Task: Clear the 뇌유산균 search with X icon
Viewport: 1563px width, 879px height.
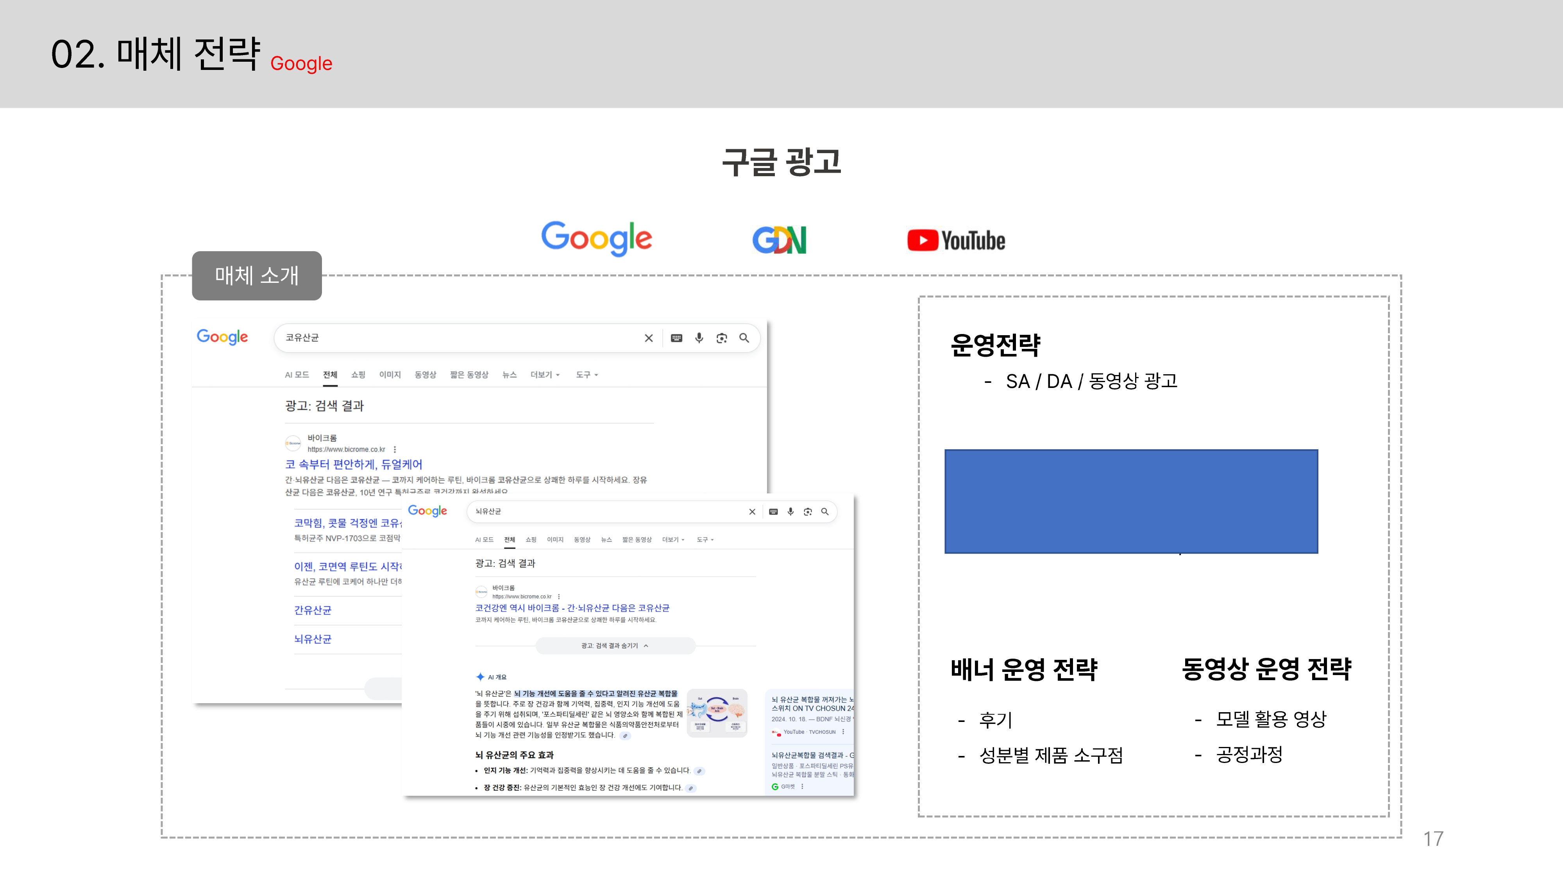Action: pyautogui.click(x=752, y=511)
